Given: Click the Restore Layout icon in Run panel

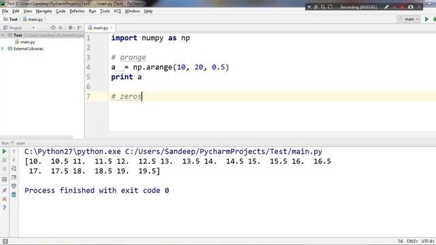Looking at the screenshot, I should [4, 180].
